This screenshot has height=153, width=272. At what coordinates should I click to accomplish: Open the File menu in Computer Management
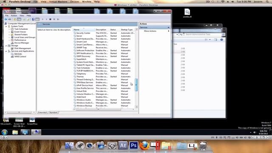click(7, 16)
